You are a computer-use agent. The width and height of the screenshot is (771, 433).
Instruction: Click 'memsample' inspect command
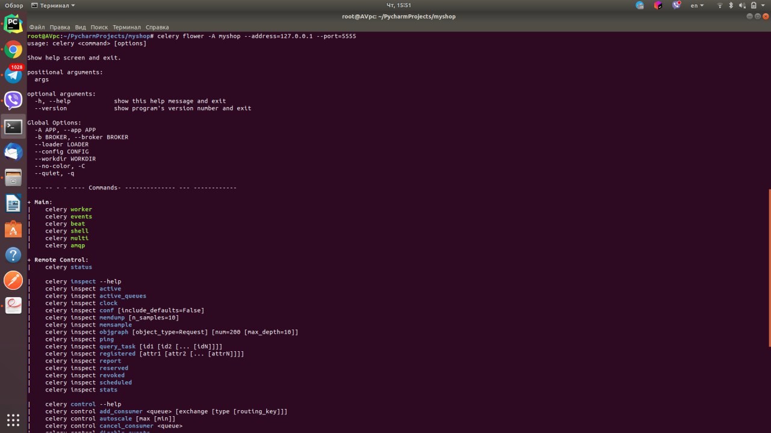(116, 325)
